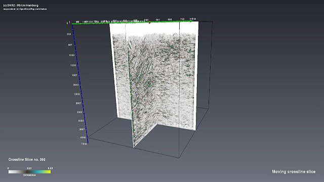This screenshot has height=182, width=324.
Task: Click the "Coherence" legend title text
Action: (29, 175)
